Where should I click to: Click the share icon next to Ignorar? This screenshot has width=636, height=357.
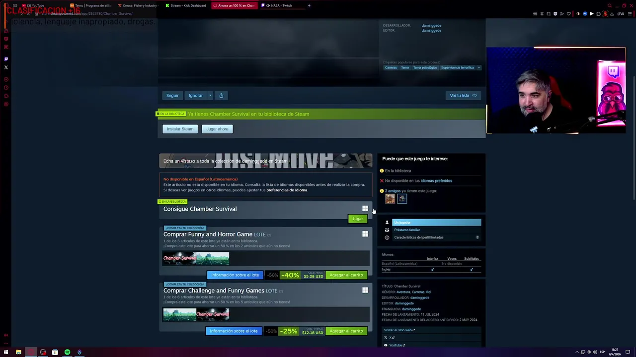221,95
